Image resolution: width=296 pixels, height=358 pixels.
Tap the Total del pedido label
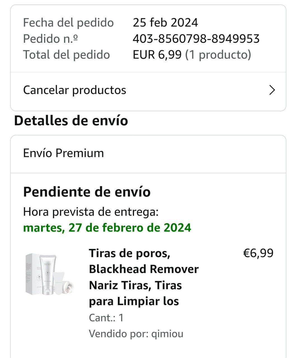coord(66,55)
